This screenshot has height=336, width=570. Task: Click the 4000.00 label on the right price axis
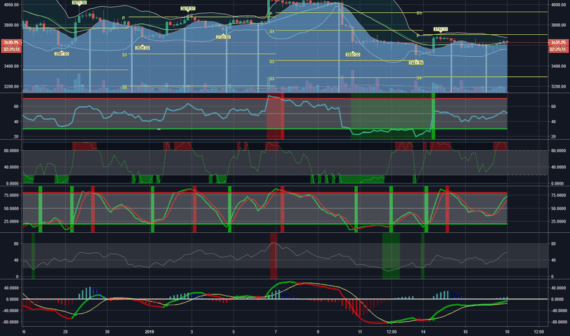(x=558, y=5)
